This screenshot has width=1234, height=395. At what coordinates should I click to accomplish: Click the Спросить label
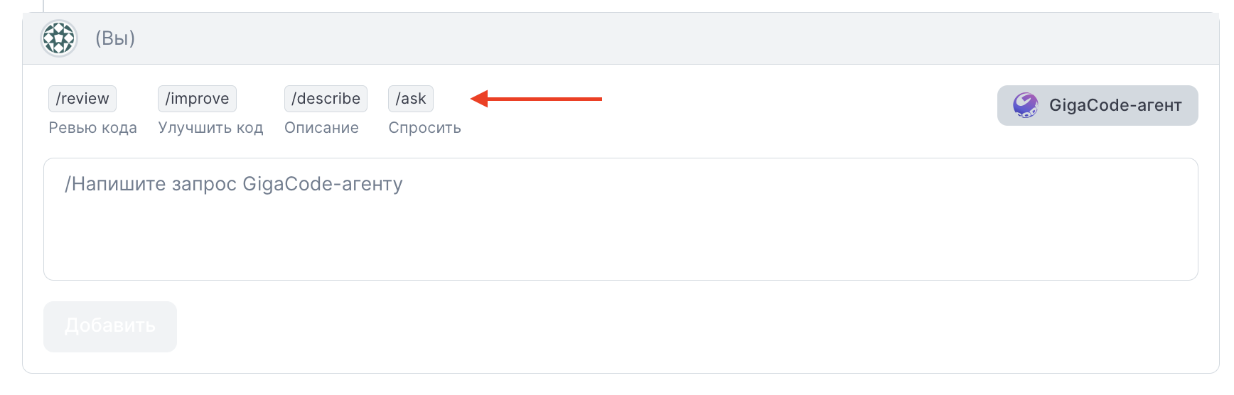coord(424,128)
